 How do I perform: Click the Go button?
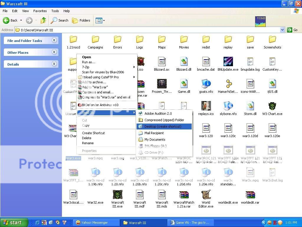click(x=293, y=30)
